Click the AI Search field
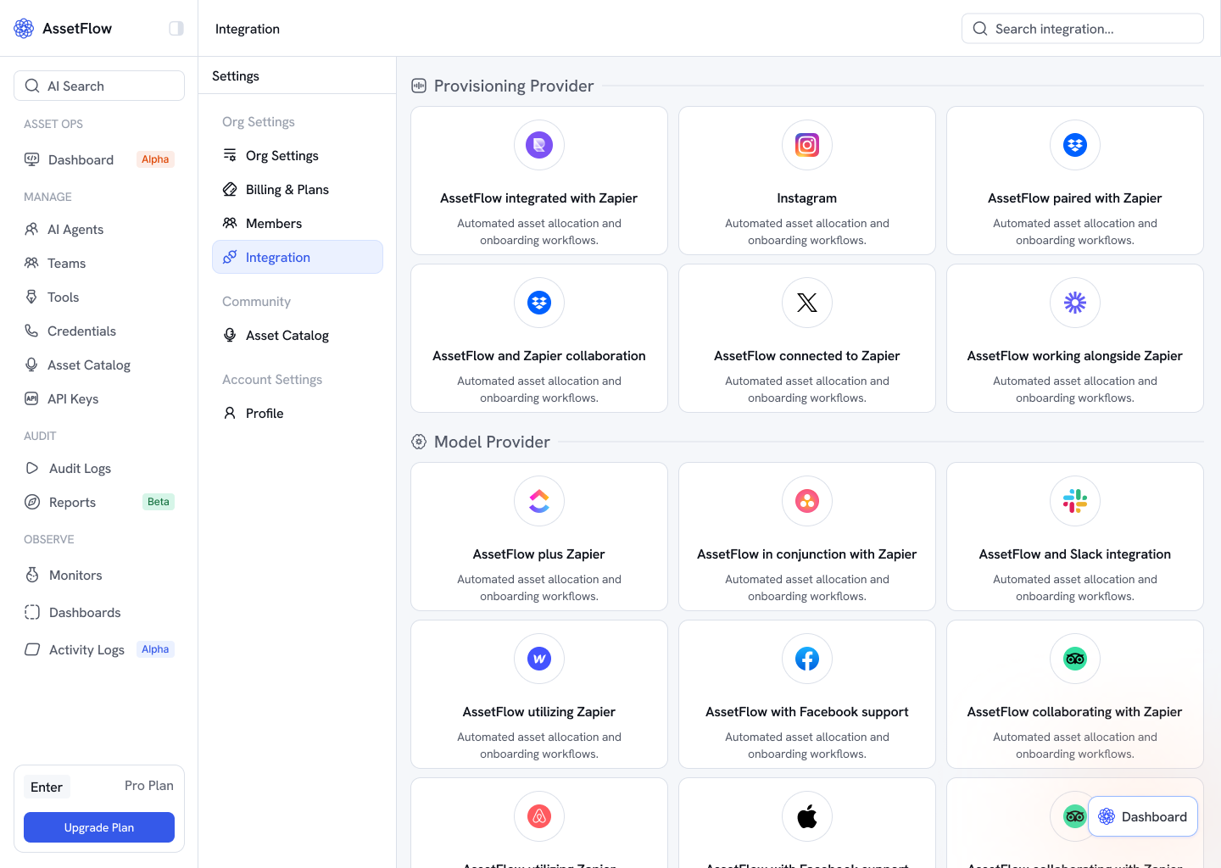 99,86
